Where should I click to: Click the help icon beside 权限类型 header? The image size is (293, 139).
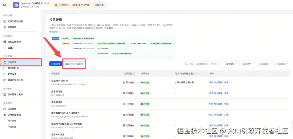coord(134,74)
